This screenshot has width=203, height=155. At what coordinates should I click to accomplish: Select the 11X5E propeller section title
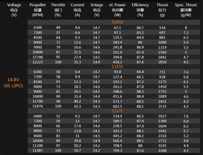[117, 67]
